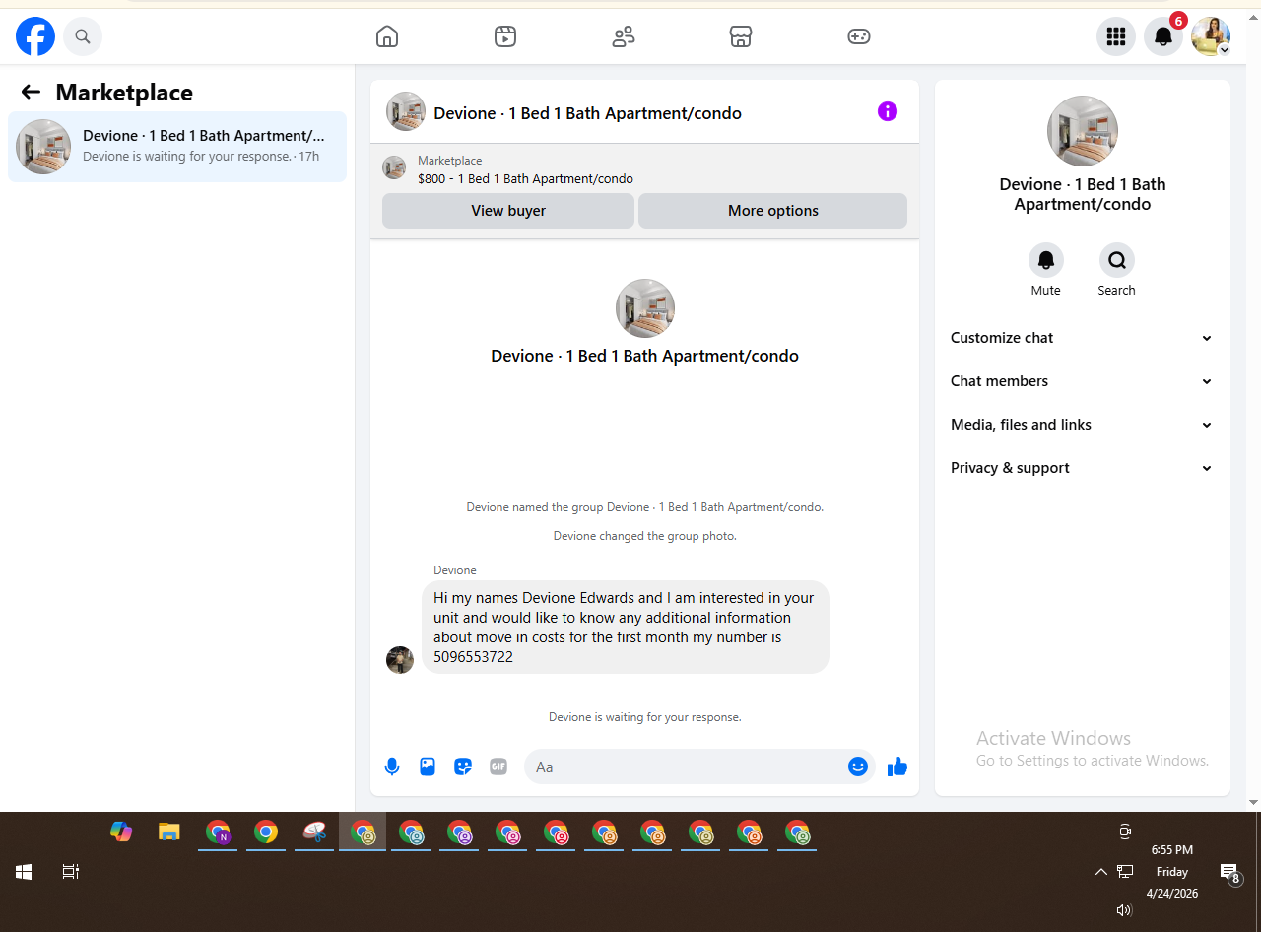Viewport: 1261px width, 932px height.
Task: Open the Marketplace storefront icon in top navigation
Action: 741,36
